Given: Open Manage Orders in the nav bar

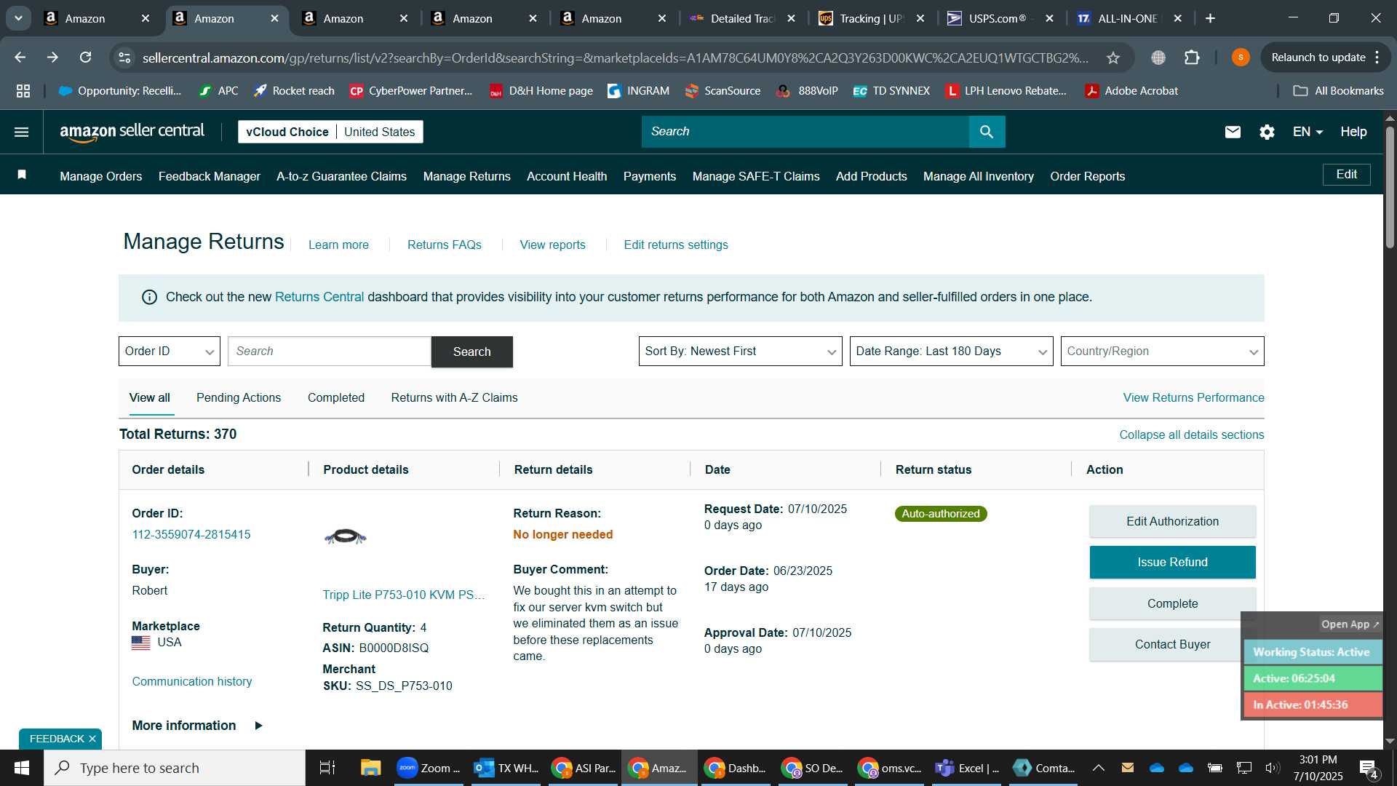Looking at the screenshot, I should pyautogui.click(x=101, y=176).
